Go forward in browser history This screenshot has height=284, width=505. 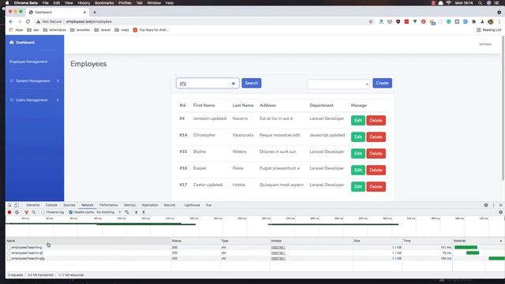(x=19, y=21)
